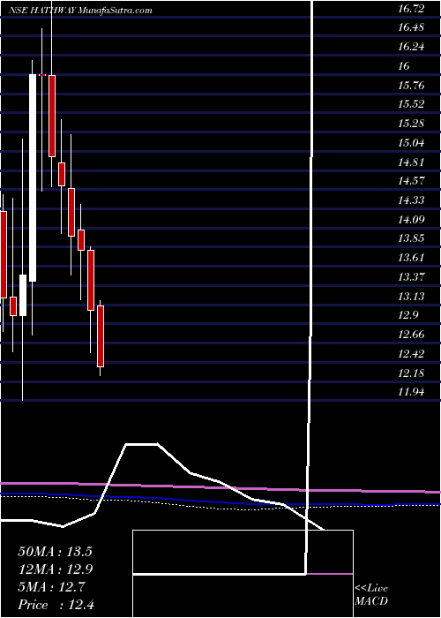Click the 15.76 price axis label
Viewport: 441px width, 618px height.
point(411,86)
